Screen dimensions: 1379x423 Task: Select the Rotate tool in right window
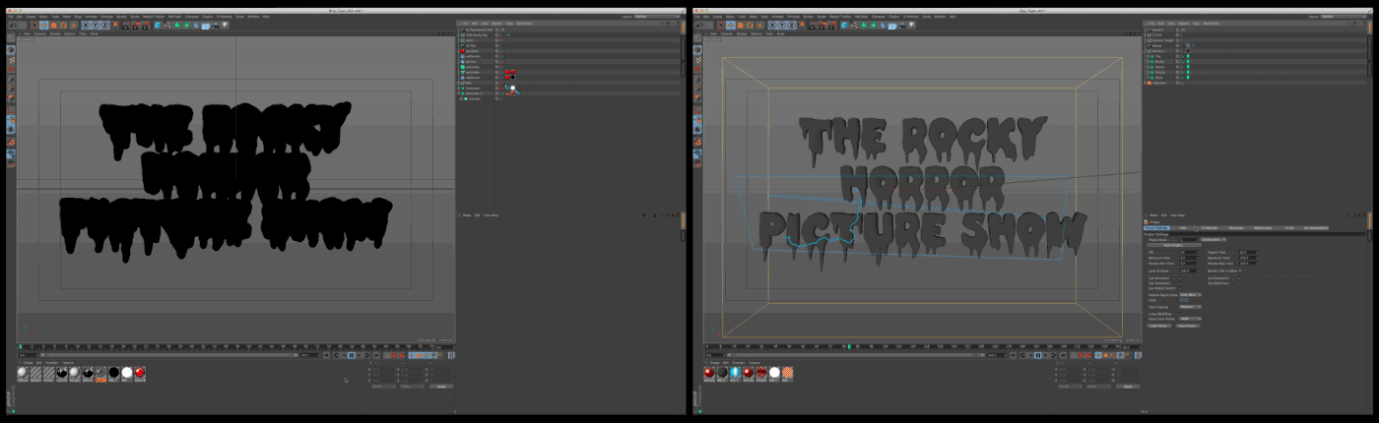[x=750, y=26]
